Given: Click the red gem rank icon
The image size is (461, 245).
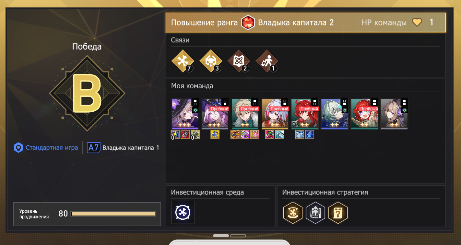Looking at the screenshot, I should tap(248, 23).
